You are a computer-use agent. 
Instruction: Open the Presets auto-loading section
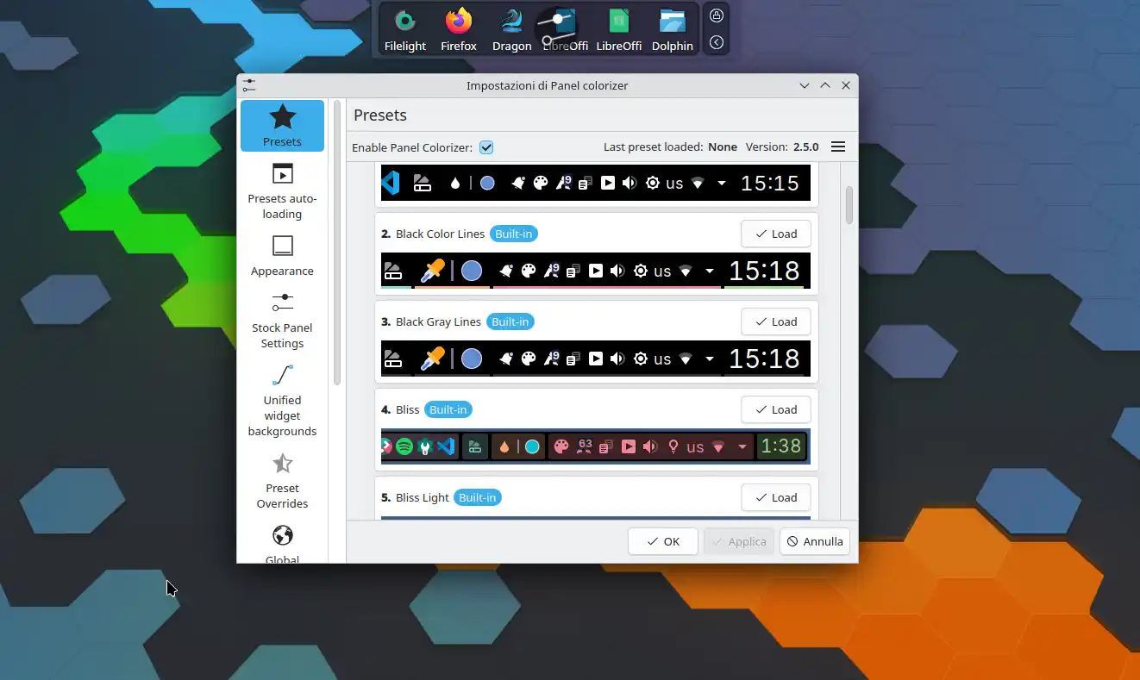tap(282, 190)
